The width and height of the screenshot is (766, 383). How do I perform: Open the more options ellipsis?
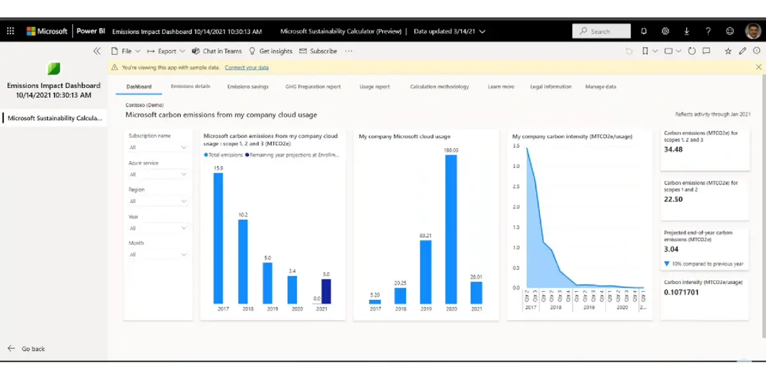click(x=349, y=51)
